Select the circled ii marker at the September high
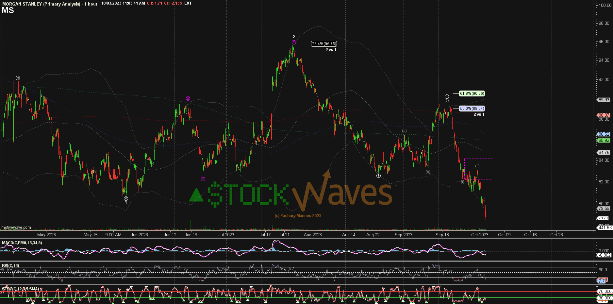Screen dimensions: 613x304 (x=447, y=96)
